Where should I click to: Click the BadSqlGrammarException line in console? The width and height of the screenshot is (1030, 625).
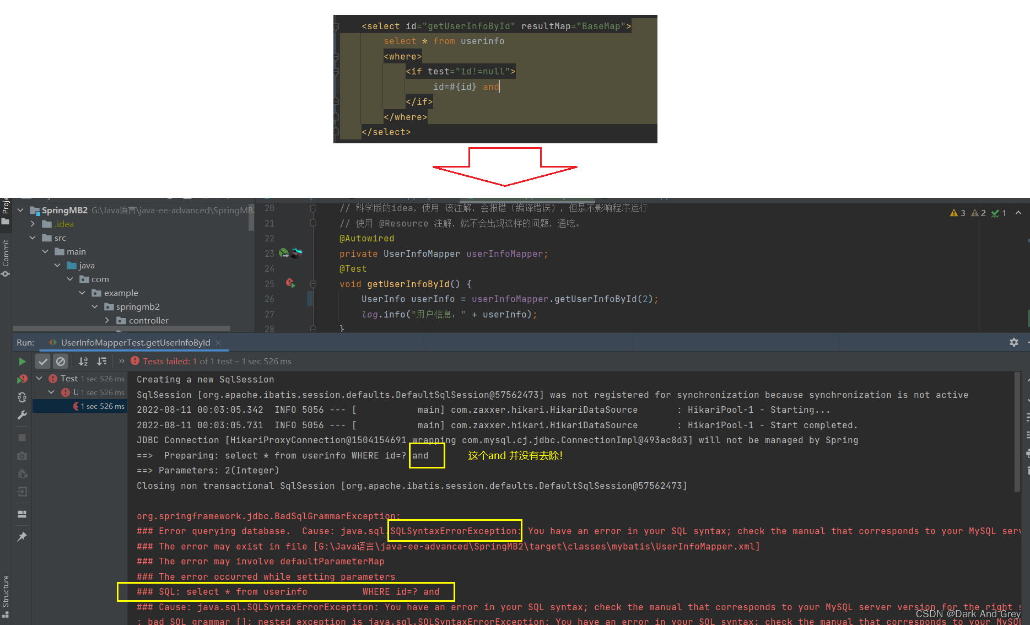click(x=269, y=516)
